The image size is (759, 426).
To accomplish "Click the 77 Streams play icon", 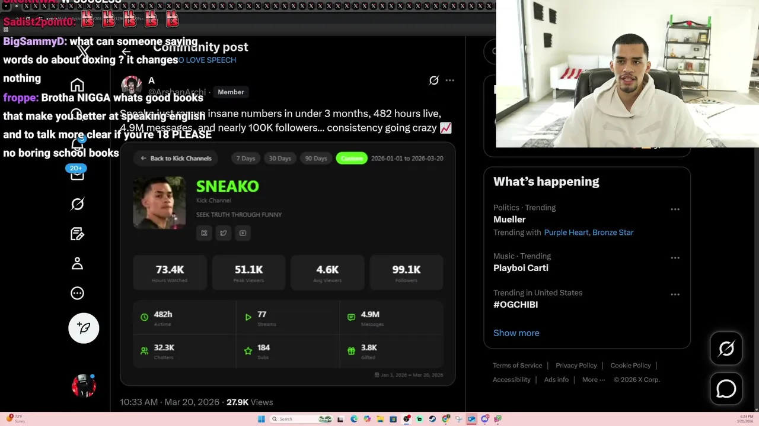I will coord(248,318).
